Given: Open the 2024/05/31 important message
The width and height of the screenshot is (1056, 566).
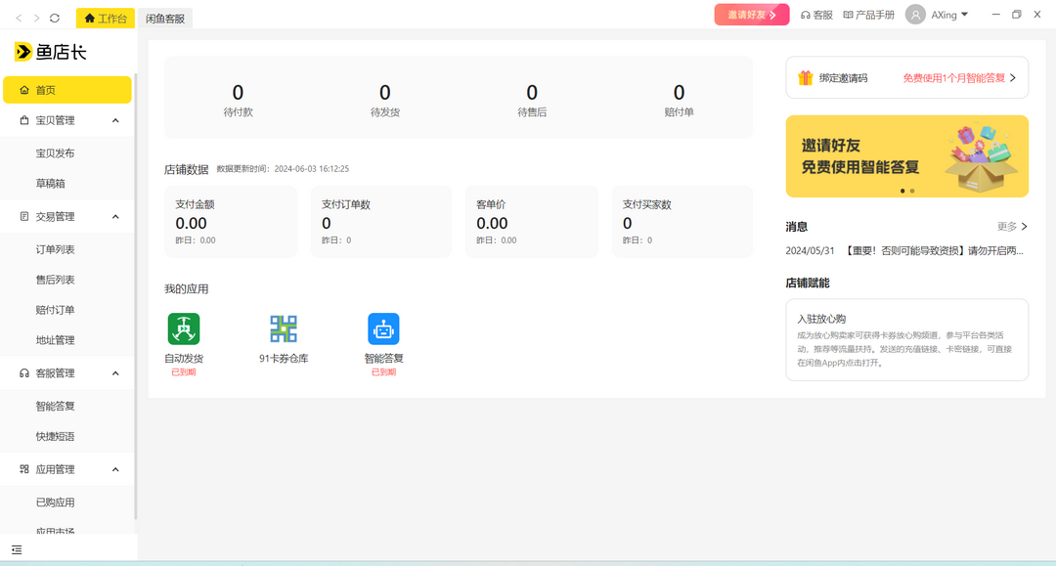Looking at the screenshot, I should pos(906,250).
